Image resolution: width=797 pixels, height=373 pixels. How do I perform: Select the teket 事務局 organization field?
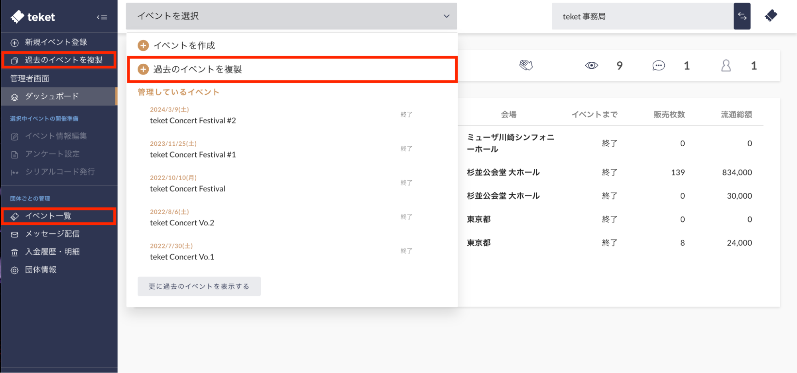[x=643, y=16]
